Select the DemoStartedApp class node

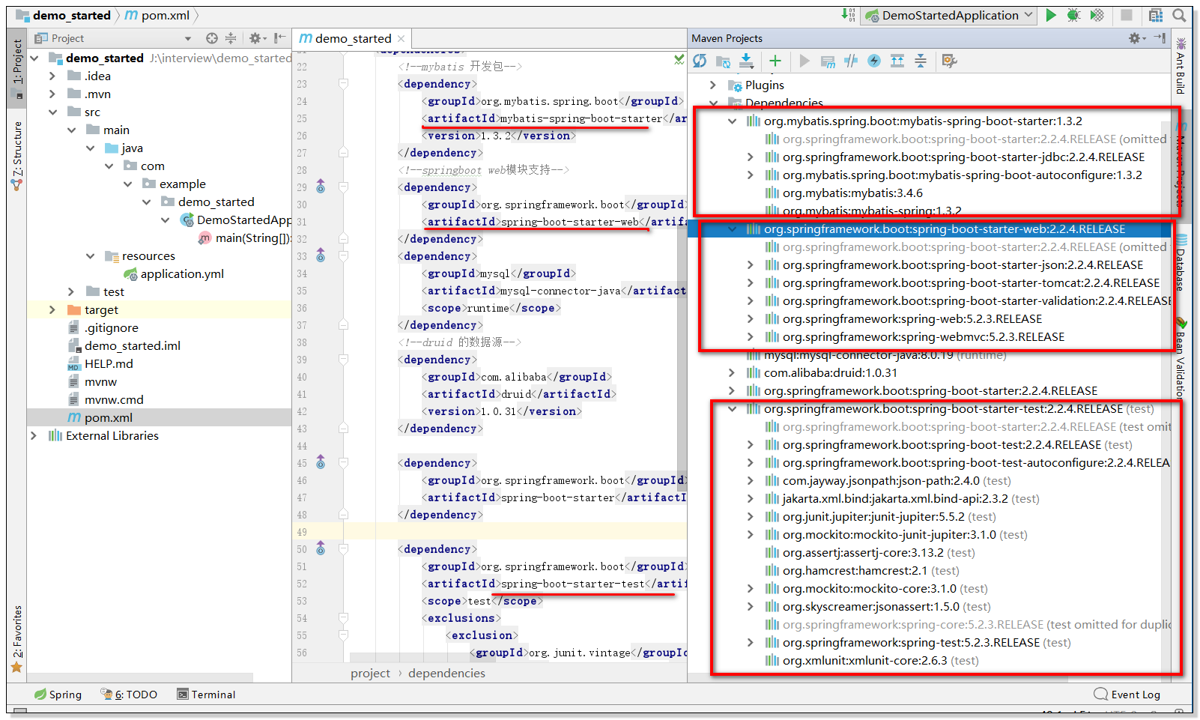point(235,220)
